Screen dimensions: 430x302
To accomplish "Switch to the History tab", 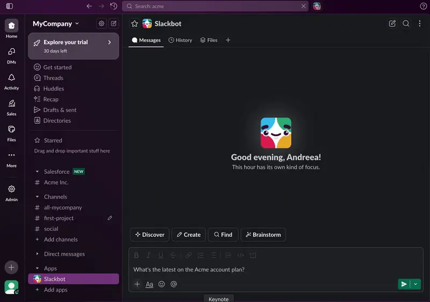I will point(180,40).
